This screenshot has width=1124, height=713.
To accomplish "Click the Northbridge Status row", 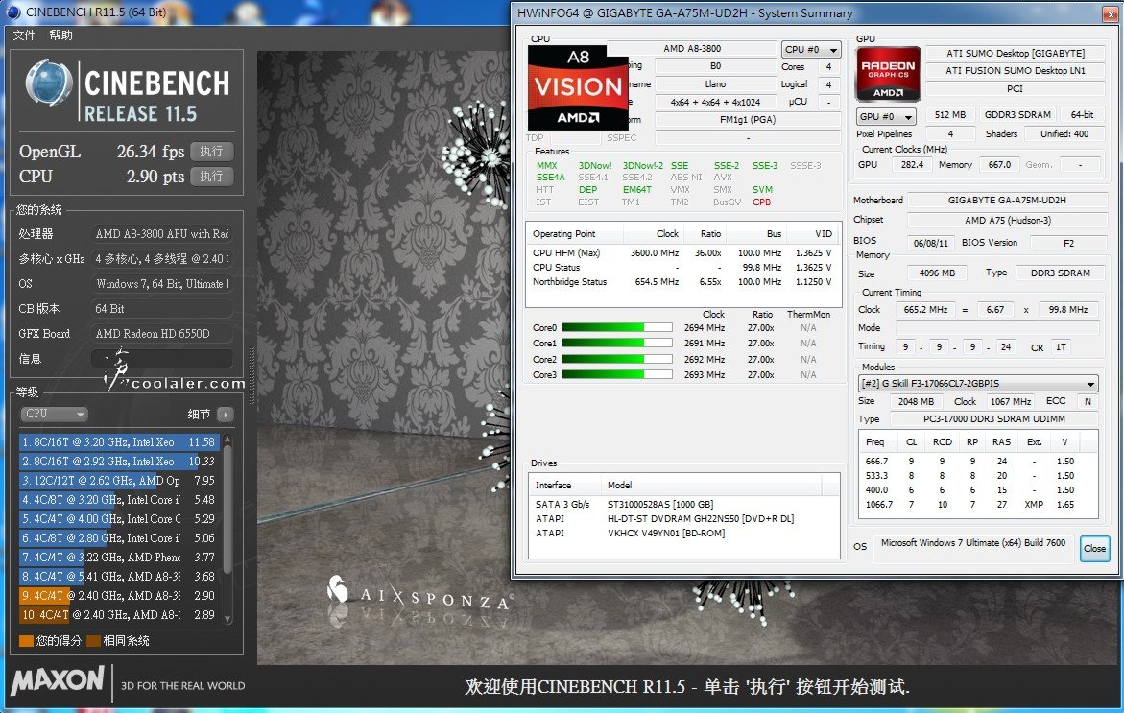I will pos(682,281).
